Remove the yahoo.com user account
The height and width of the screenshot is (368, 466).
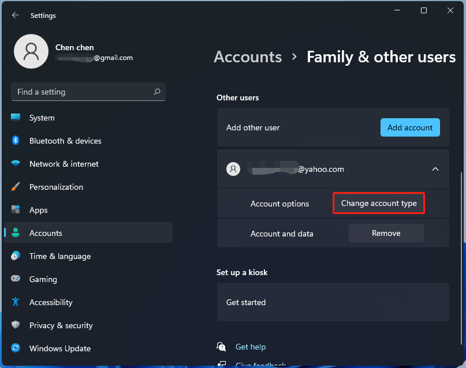pyautogui.click(x=386, y=233)
